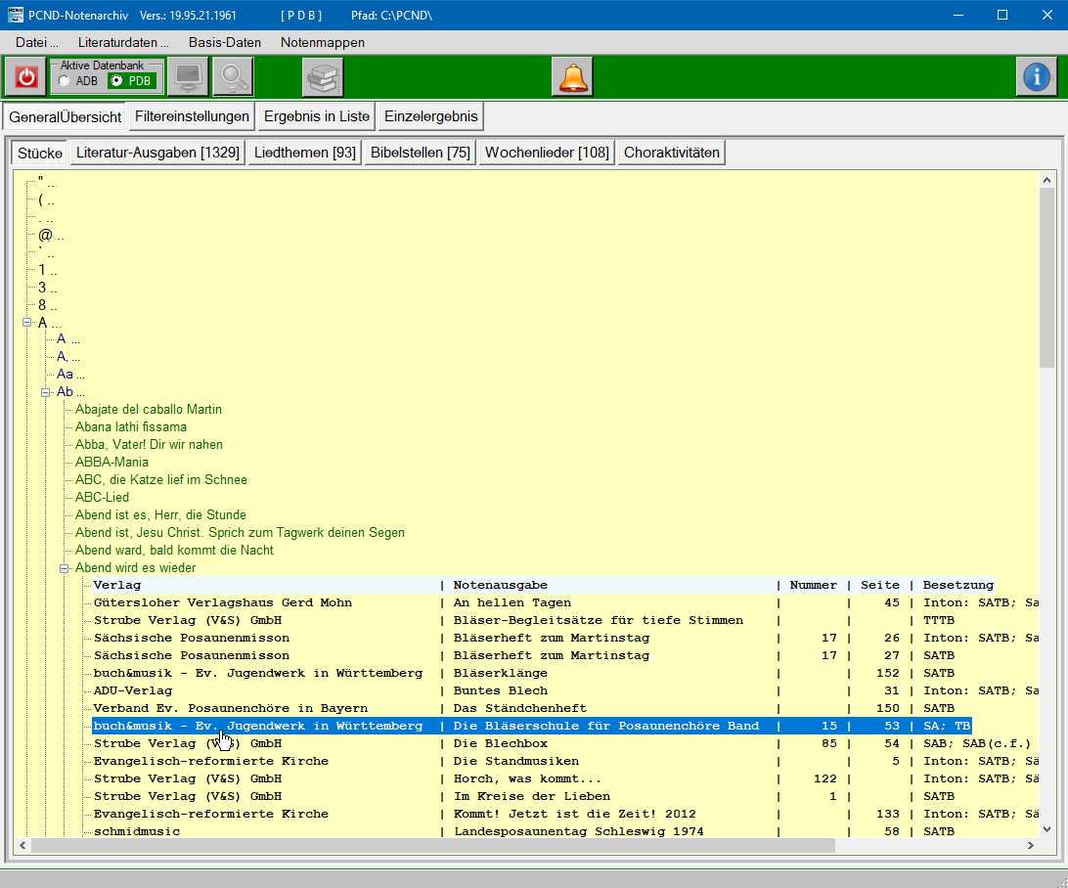Select 'Abend ist es, Herr, die Stunde'
Screen dimensions: 1068x888
click(x=160, y=515)
